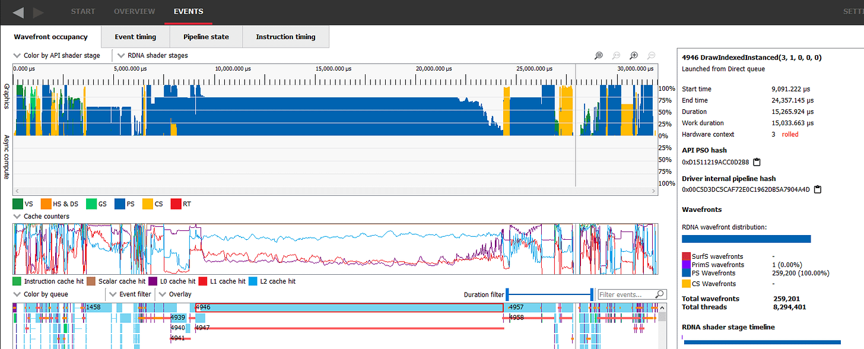Click the right handle of the Duration filter slider
Screen dimensions: 864x349
coord(592,294)
